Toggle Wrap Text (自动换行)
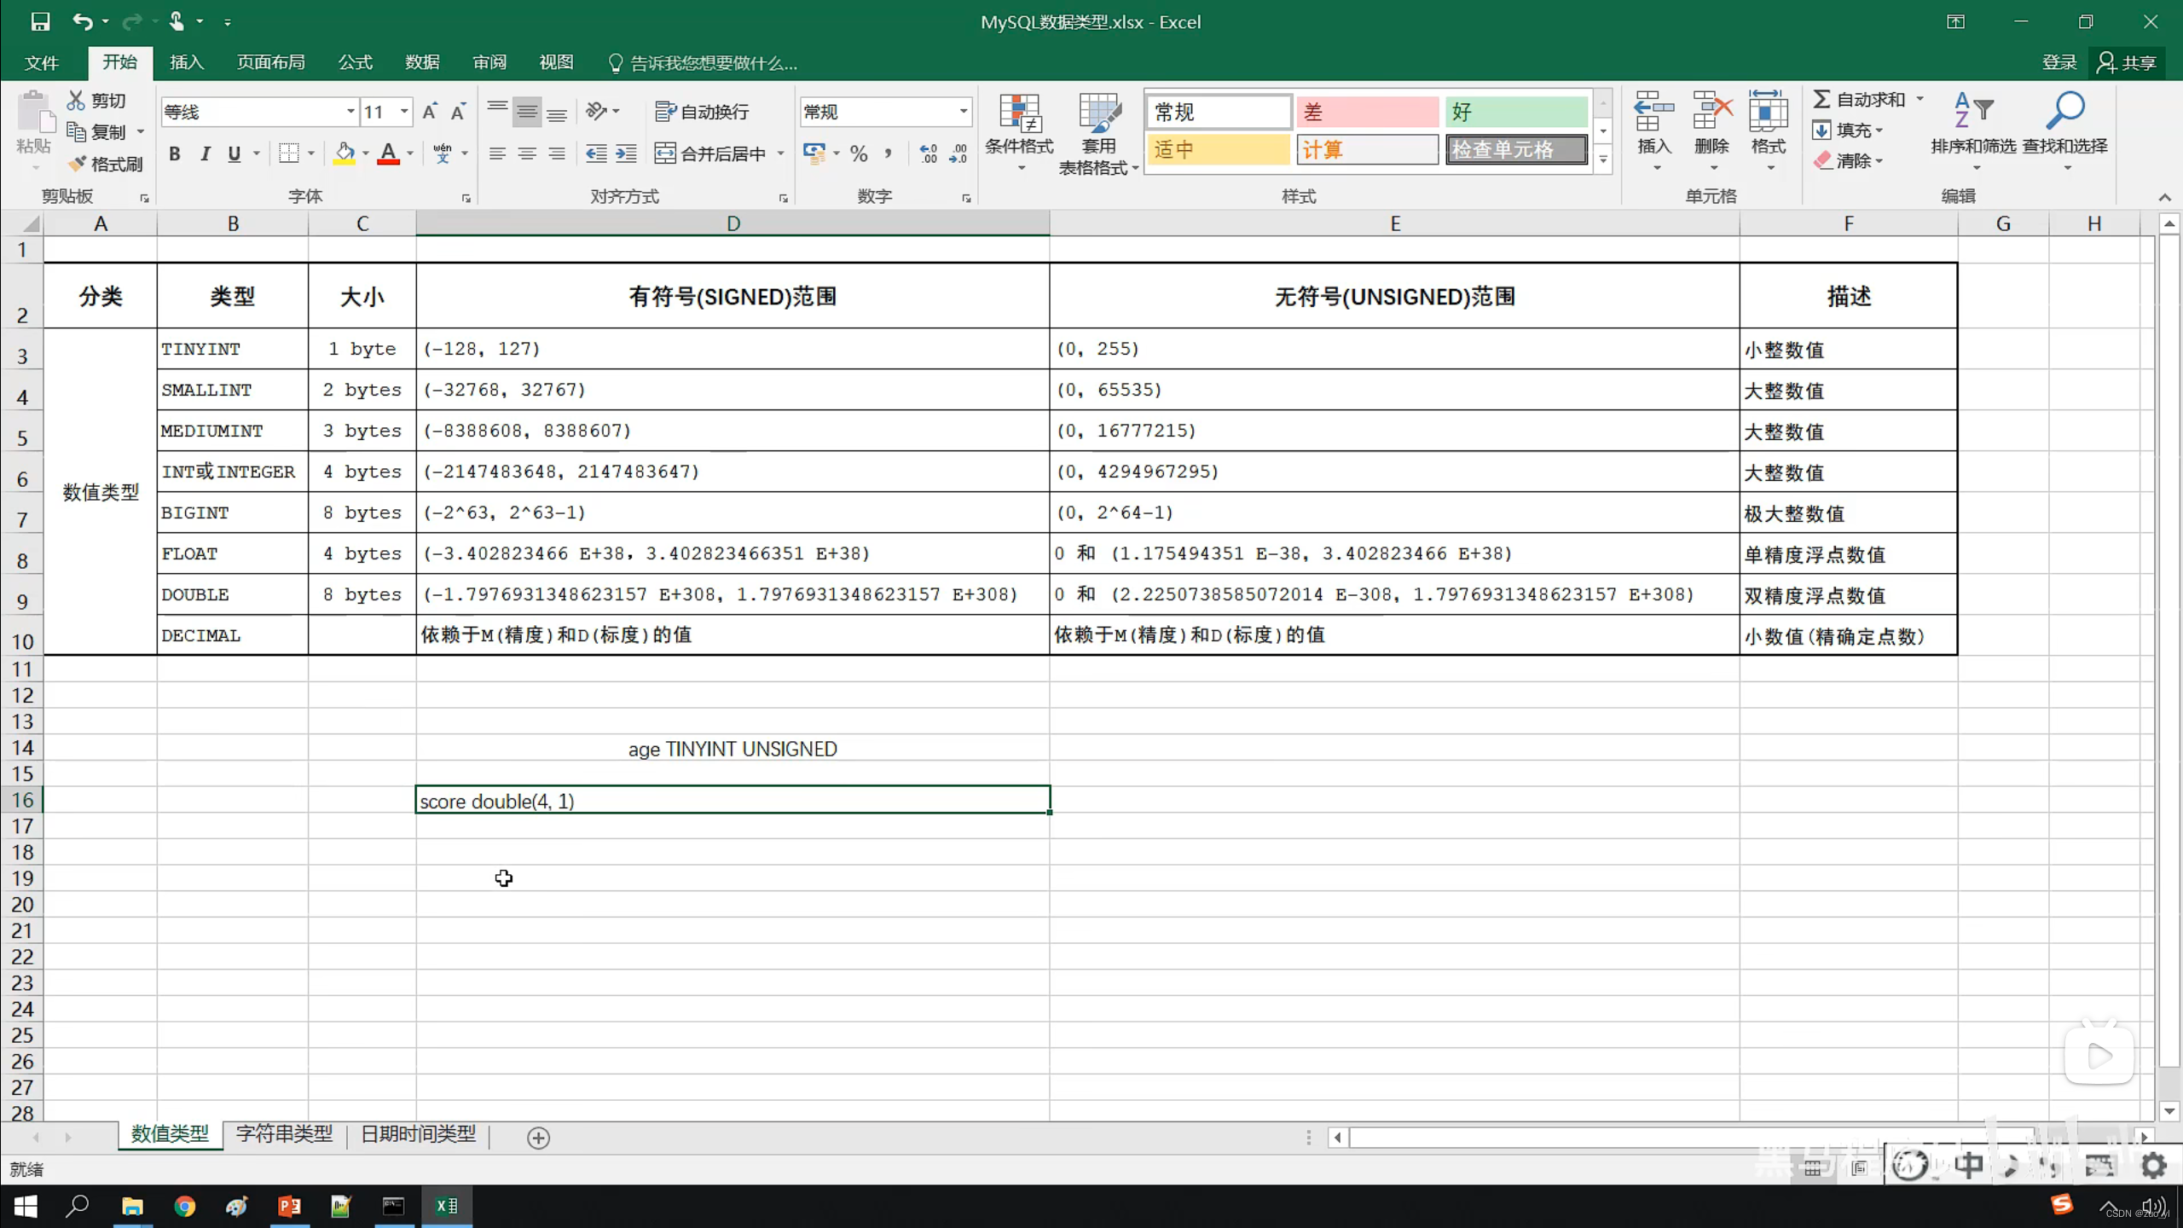This screenshot has height=1228, width=2183. (x=702, y=112)
